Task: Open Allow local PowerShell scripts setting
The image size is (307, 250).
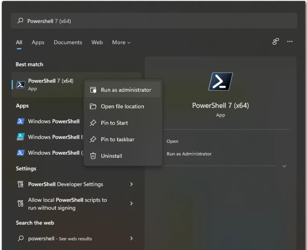Action: (x=68, y=204)
